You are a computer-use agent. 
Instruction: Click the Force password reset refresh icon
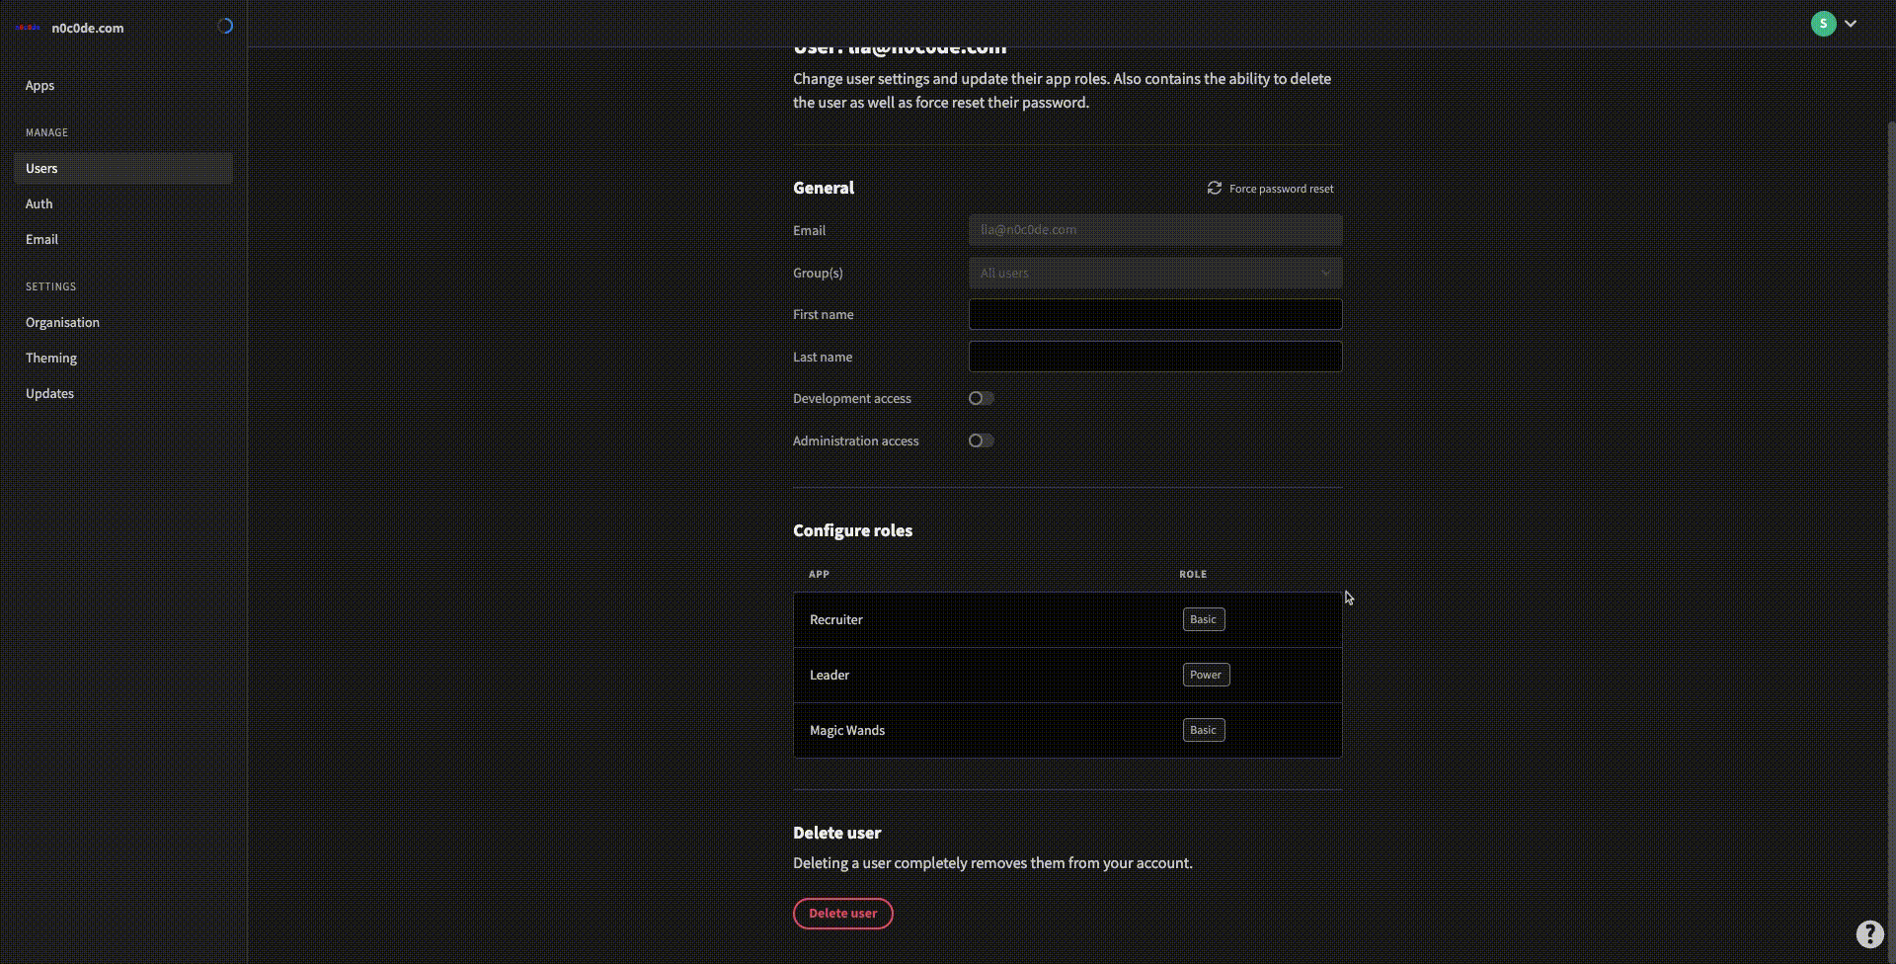[x=1214, y=188]
